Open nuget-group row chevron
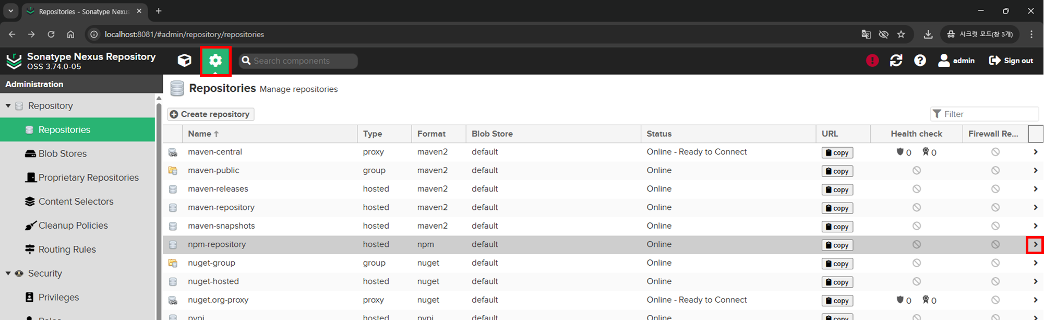Image resolution: width=1044 pixels, height=320 pixels. (1035, 263)
